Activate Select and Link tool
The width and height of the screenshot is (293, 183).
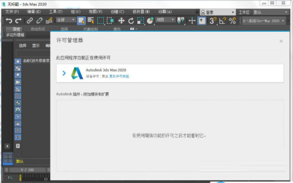pos(30,20)
